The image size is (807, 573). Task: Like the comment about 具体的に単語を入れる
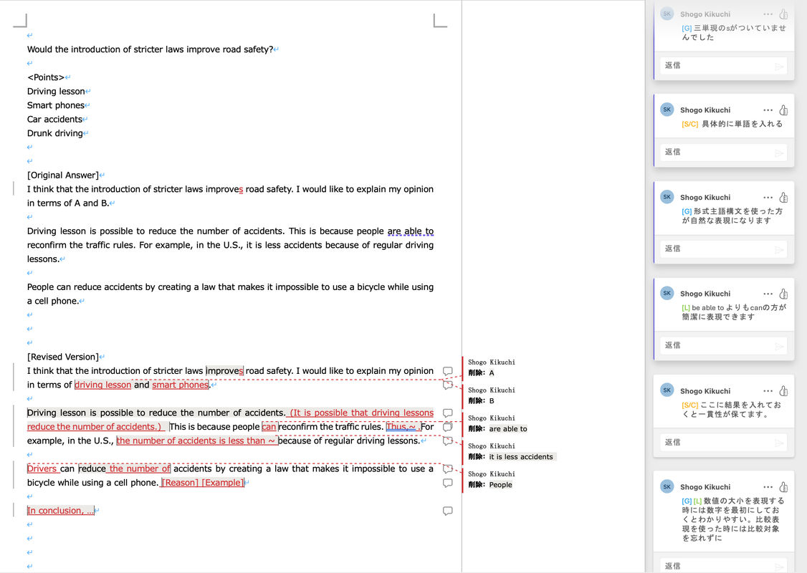(x=783, y=110)
